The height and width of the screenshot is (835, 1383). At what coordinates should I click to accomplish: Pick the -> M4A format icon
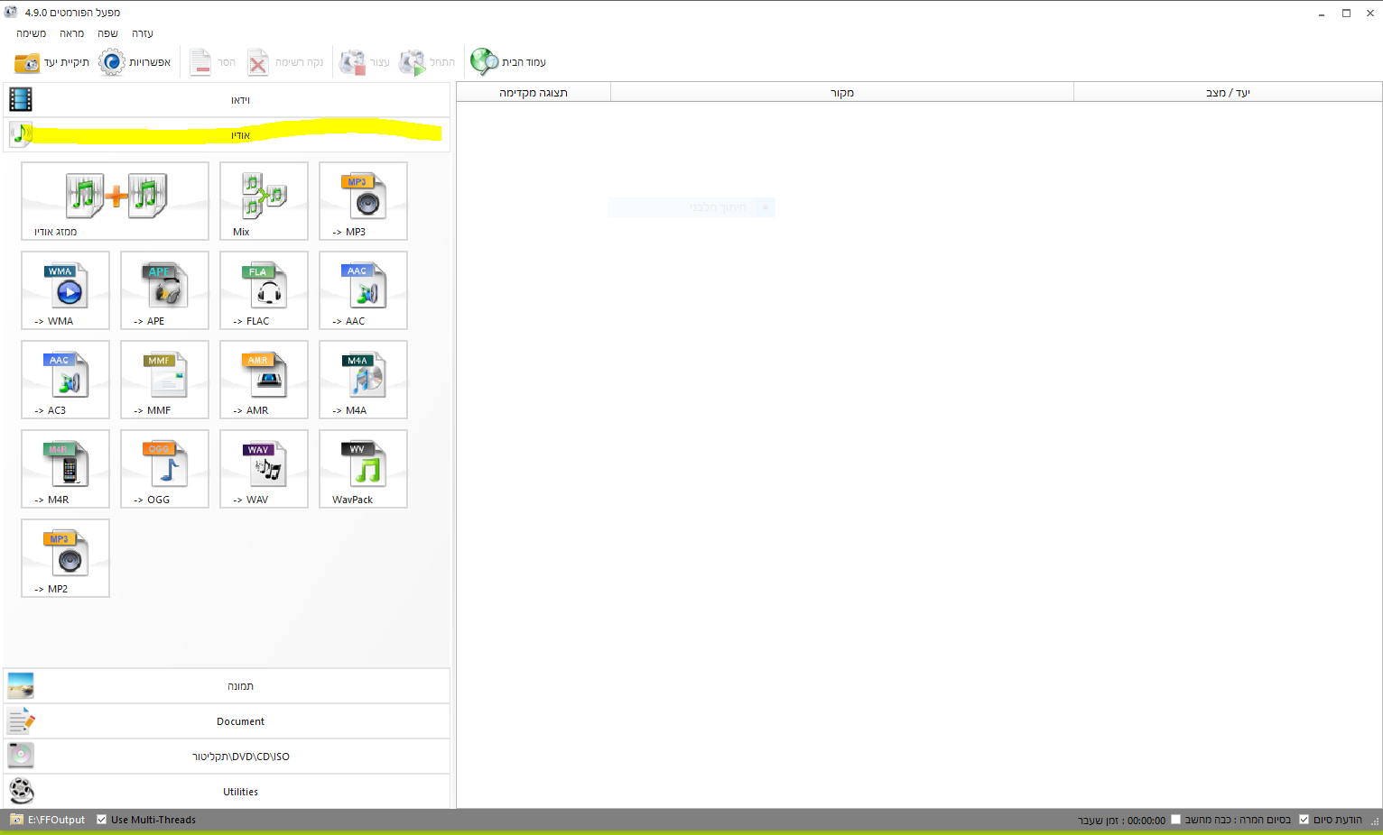pyautogui.click(x=363, y=380)
